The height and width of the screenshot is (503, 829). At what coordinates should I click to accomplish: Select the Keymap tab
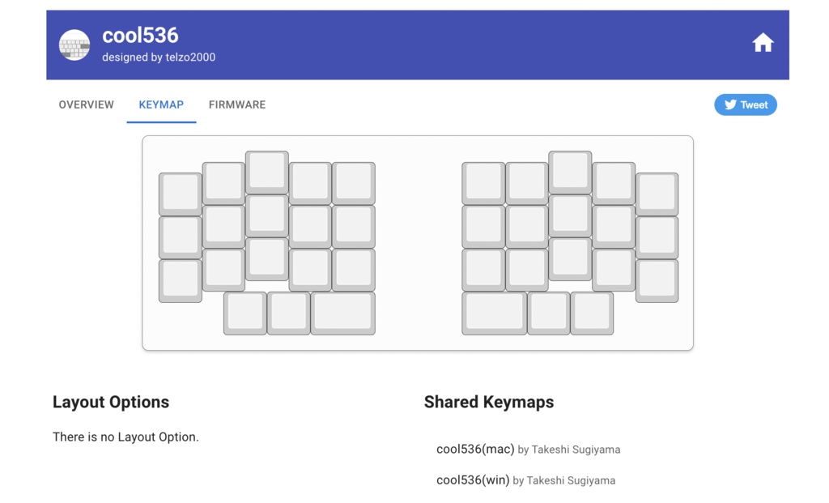(x=161, y=104)
